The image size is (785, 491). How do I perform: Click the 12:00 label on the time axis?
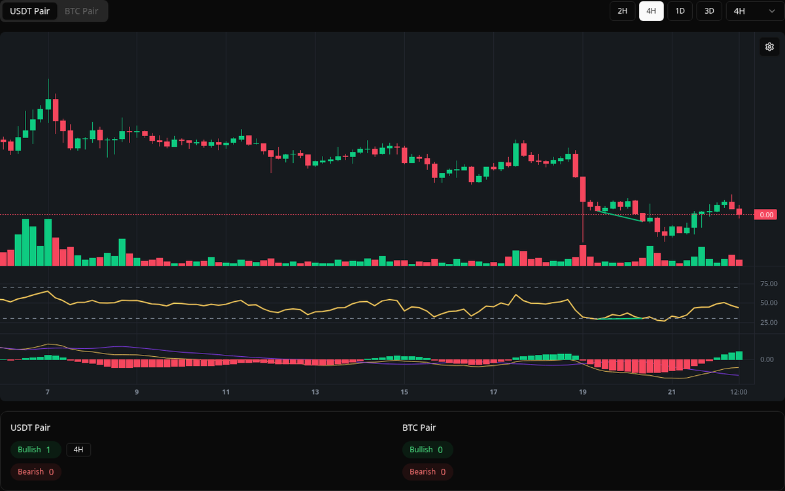[x=739, y=391]
